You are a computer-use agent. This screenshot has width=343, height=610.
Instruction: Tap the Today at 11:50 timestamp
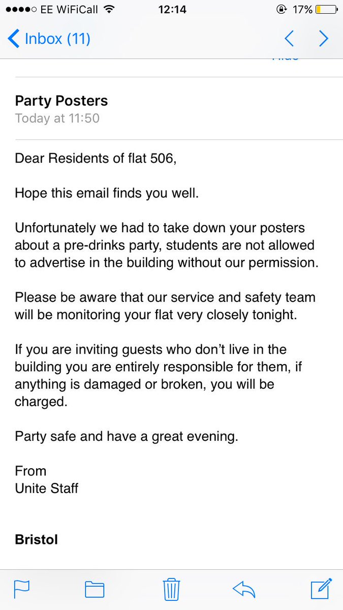click(x=57, y=118)
